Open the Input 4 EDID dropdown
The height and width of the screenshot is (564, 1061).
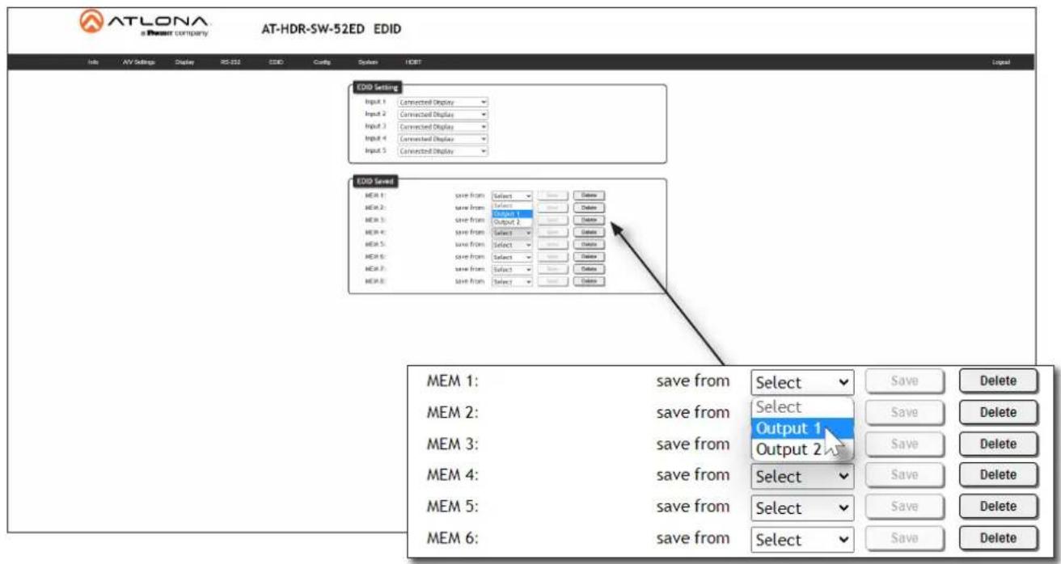443,139
